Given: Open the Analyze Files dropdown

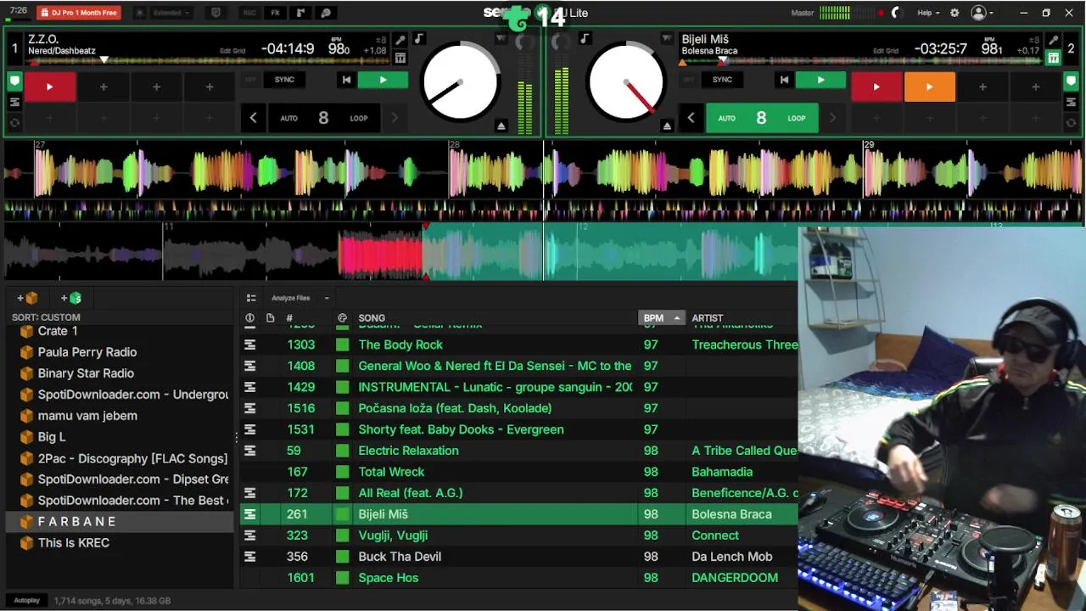Looking at the screenshot, I should pyautogui.click(x=299, y=298).
